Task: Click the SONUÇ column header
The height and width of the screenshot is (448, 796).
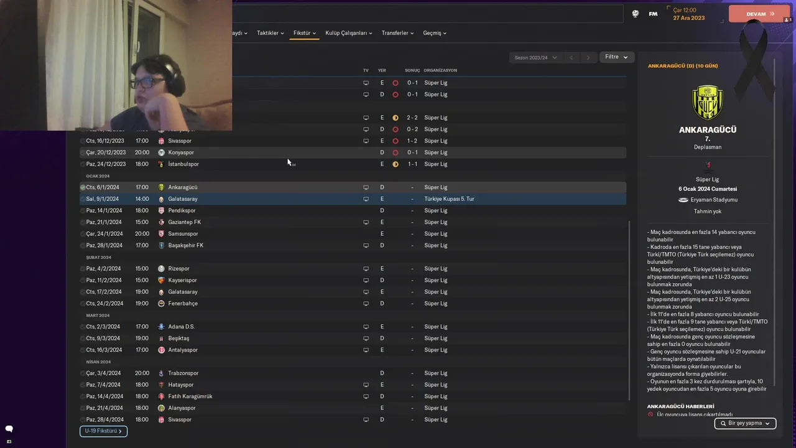Action: pyautogui.click(x=412, y=70)
